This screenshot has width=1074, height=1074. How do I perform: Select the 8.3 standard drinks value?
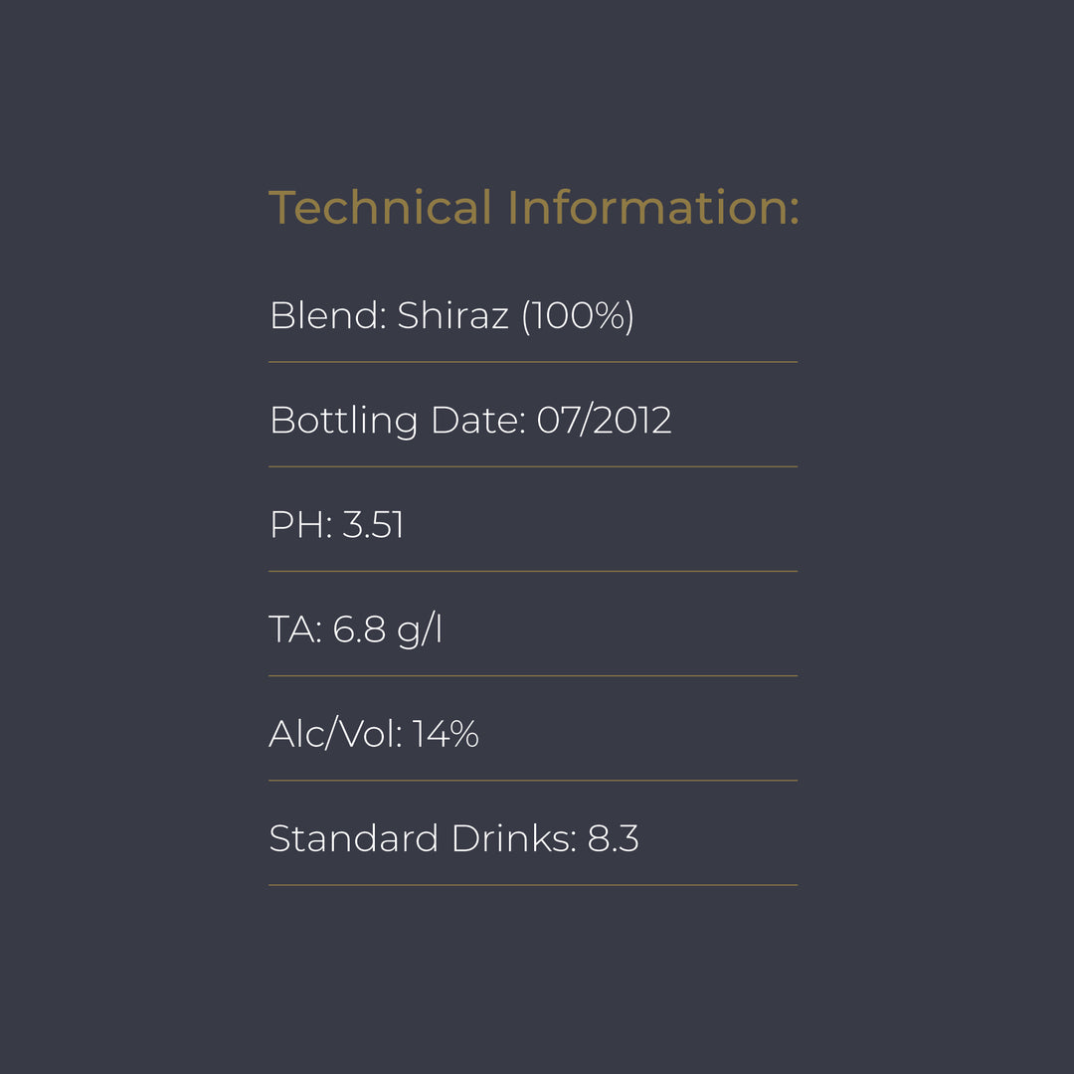[613, 839]
